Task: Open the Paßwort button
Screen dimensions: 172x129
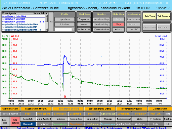Action: [44, 124]
